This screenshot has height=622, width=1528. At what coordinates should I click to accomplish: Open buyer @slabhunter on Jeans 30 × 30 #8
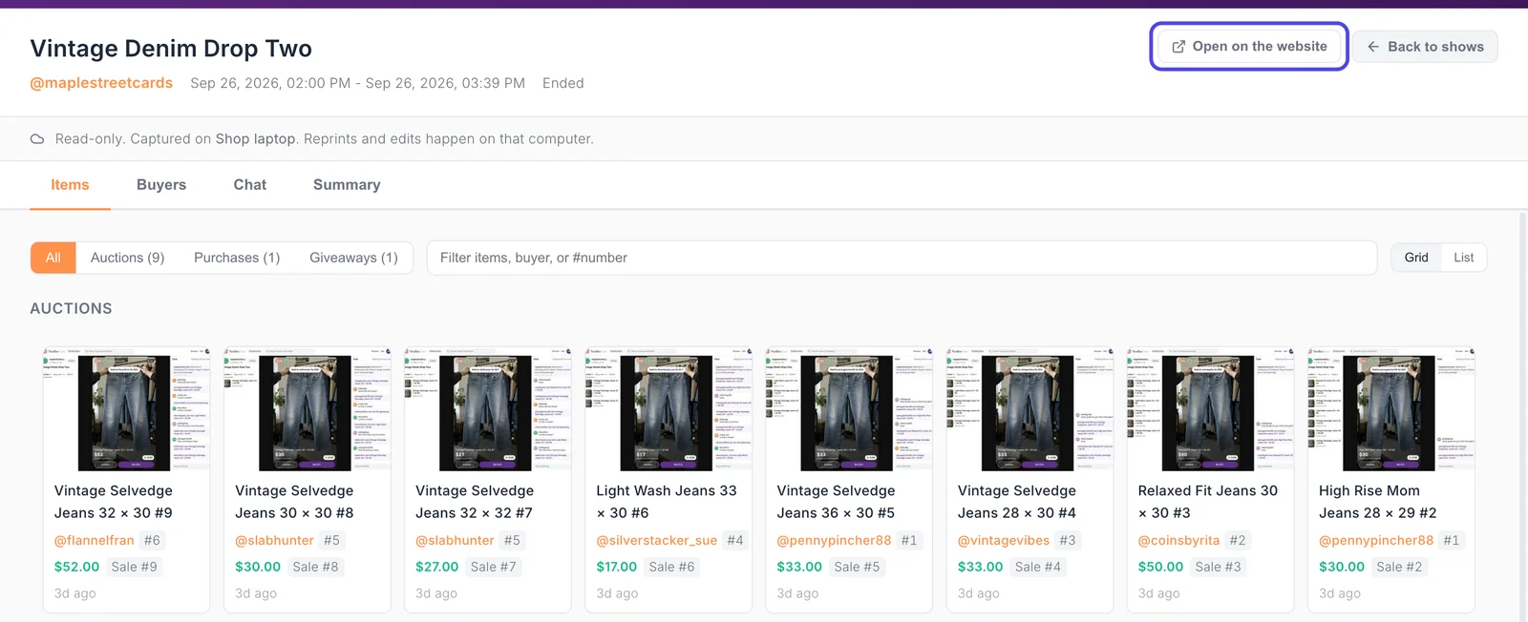(274, 540)
